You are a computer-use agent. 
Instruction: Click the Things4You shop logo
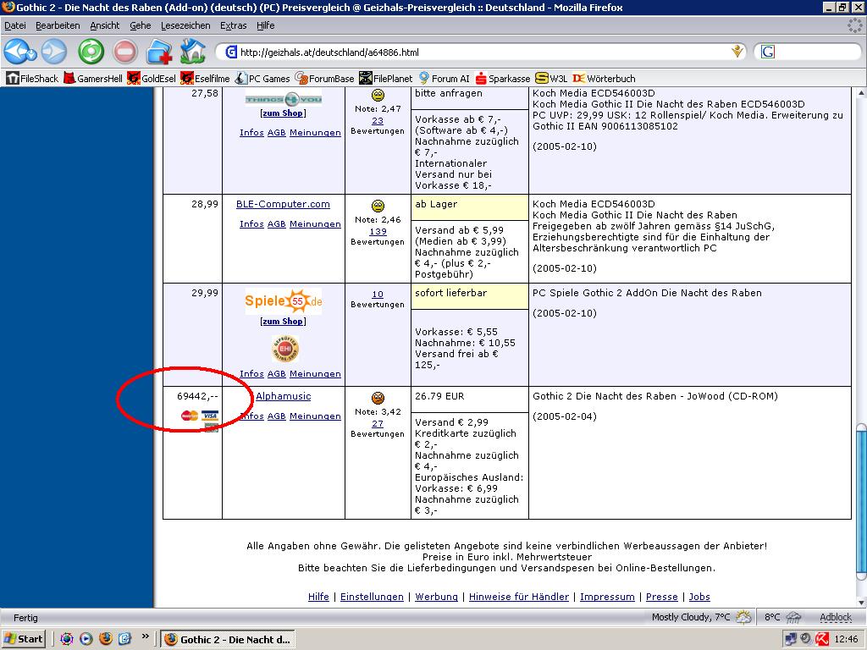click(284, 99)
